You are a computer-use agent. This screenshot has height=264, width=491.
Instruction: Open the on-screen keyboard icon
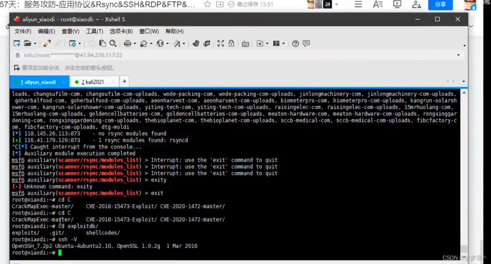[245, 43]
